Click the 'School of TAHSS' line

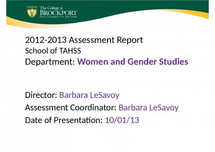click(53, 51)
